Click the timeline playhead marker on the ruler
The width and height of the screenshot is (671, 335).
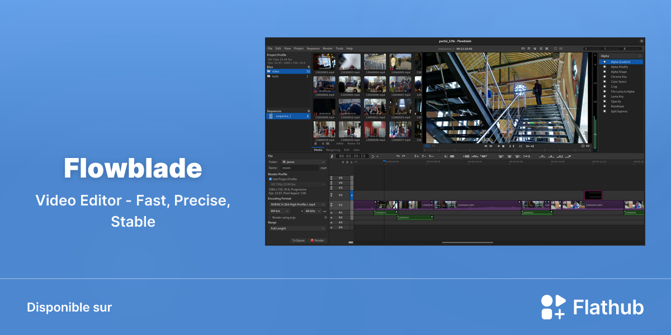[384, 161]
